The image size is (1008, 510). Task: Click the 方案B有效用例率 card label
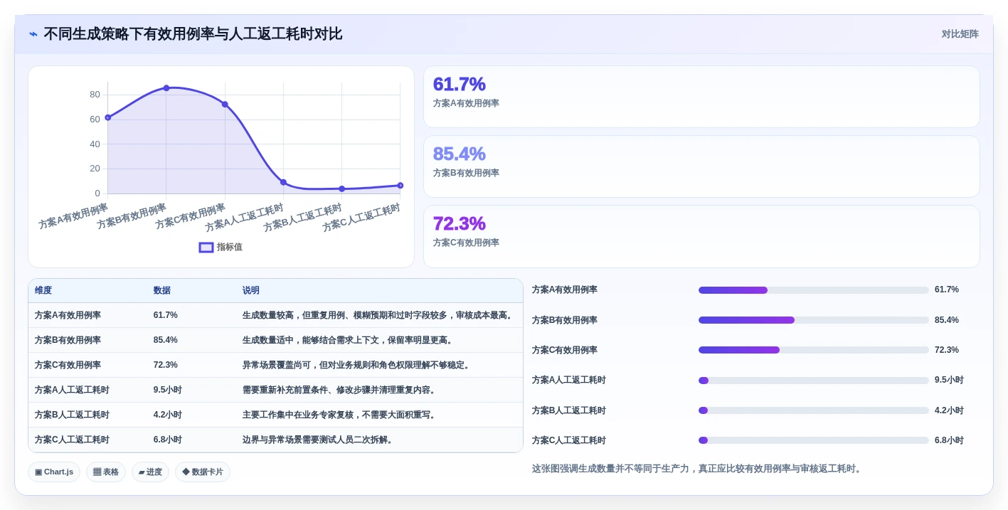click(466, 173)
